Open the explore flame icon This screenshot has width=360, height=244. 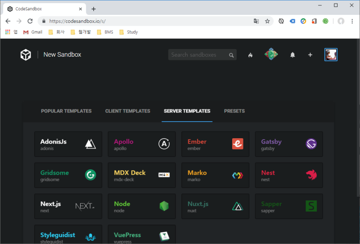[250, 55]
